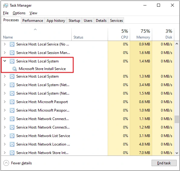
Task: Expand Service Host: Local System (Net... 3.4 MB
Action: [x=5, y=85]
